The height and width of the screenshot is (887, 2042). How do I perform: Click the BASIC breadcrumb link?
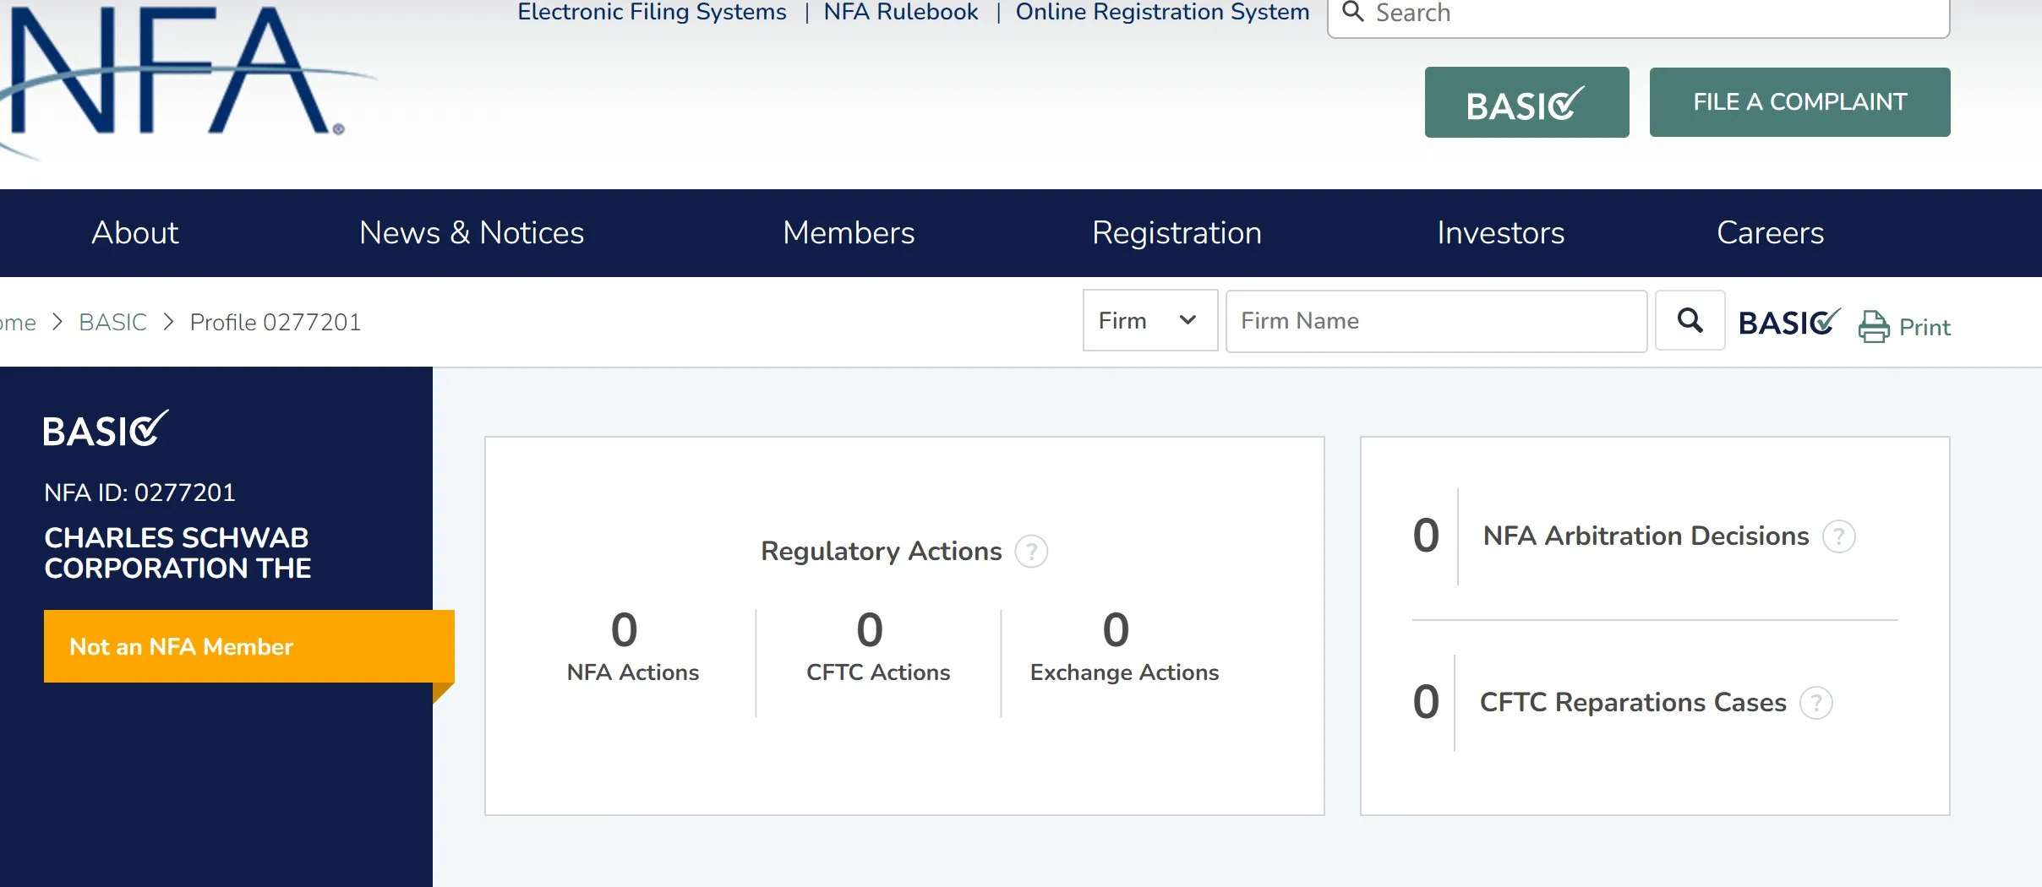112,322
